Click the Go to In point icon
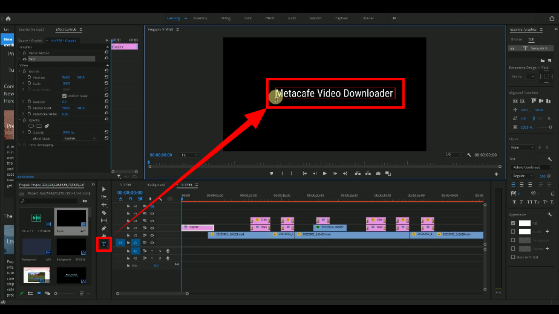Viewport: 559px width, 314px height. coord(304,173)
